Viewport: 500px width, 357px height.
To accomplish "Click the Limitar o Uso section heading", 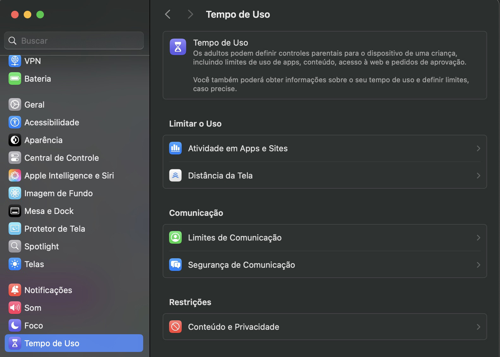I will (195, 123).
